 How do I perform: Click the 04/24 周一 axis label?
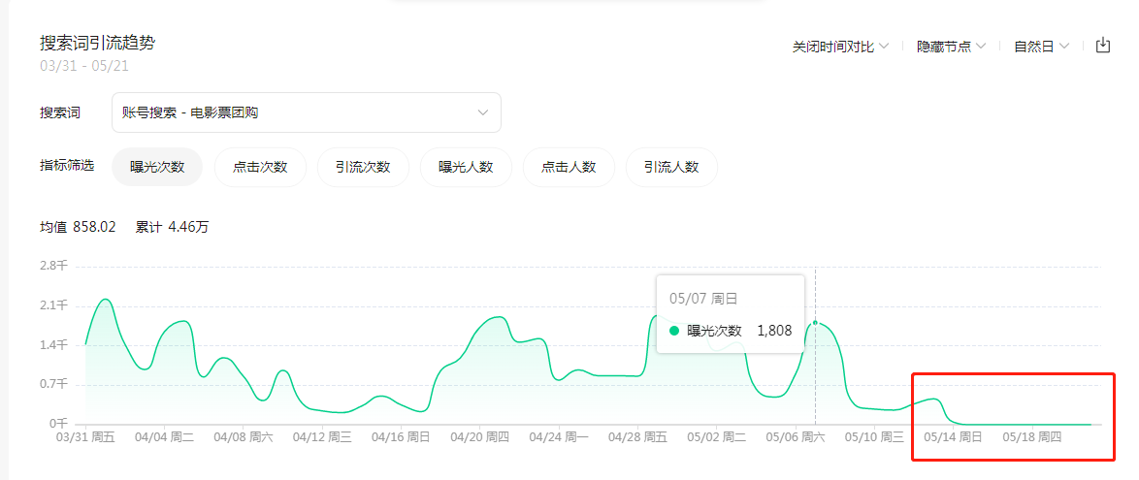click(559, 438)
